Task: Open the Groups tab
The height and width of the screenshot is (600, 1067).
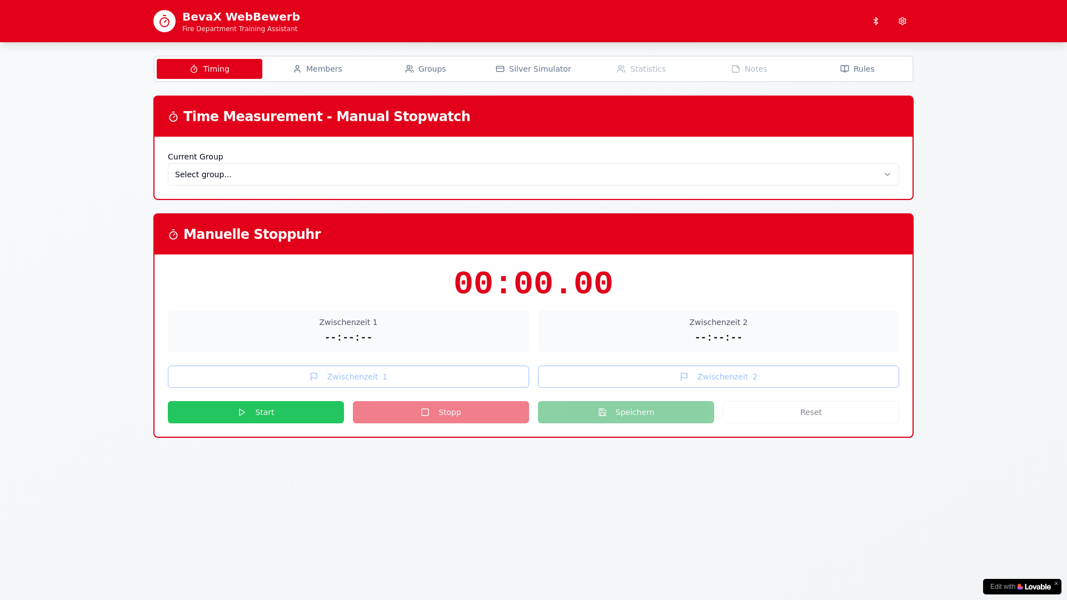Action: 426,69
